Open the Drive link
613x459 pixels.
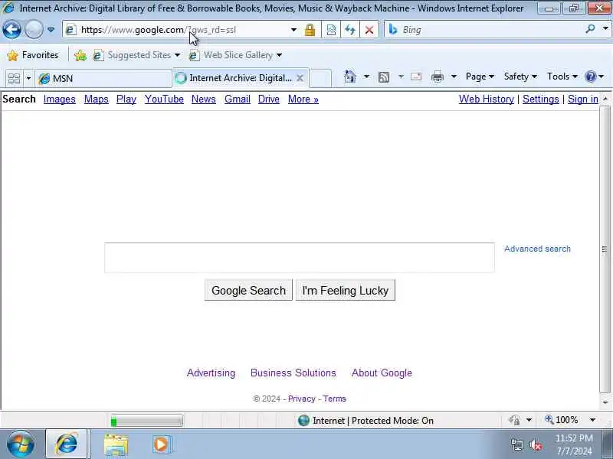[269, 99]
